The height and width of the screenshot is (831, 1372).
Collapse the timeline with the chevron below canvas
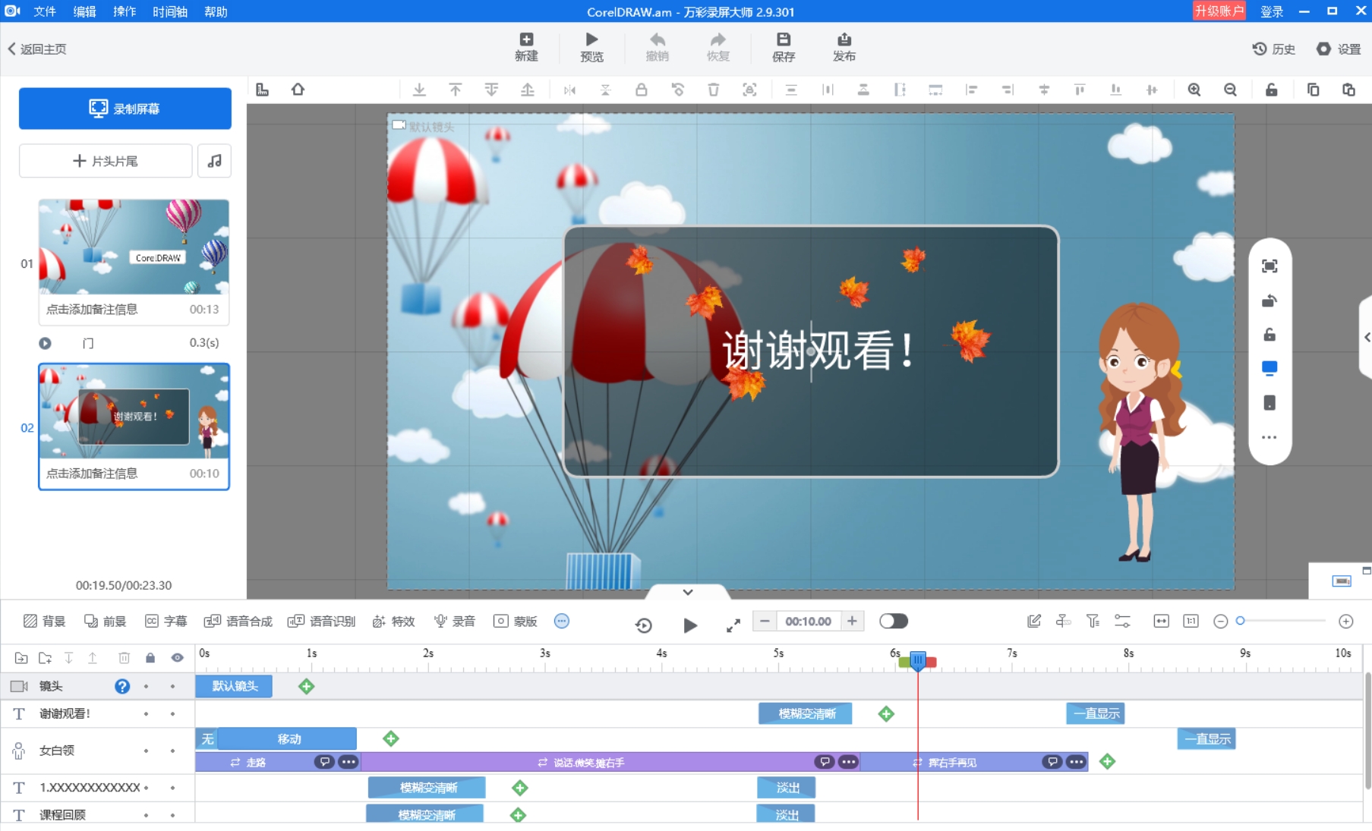point(688,592)
